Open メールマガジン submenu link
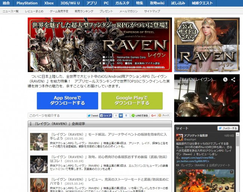This screenshot has height=192, width=243. (129, 11)
